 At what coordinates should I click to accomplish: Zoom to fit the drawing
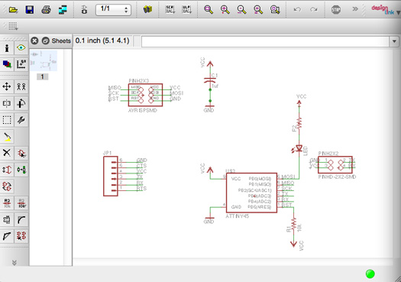[x=209, y=10]
